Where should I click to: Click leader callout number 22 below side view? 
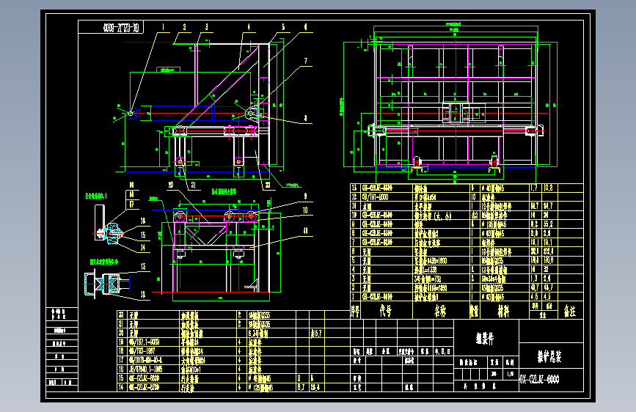[x=268, y=185]
